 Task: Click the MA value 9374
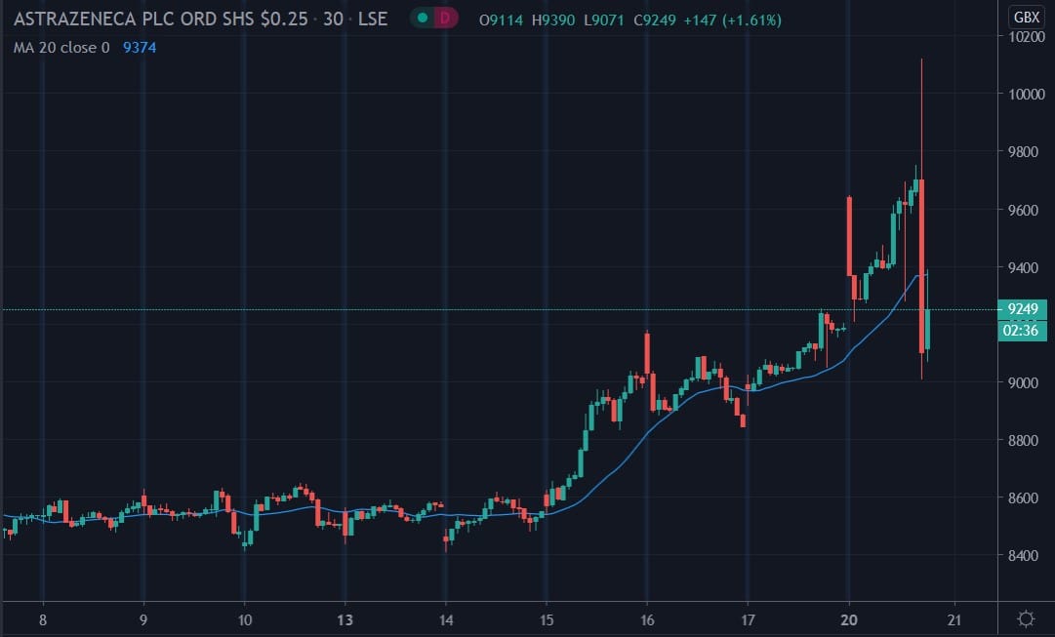(x=138, y=46)
